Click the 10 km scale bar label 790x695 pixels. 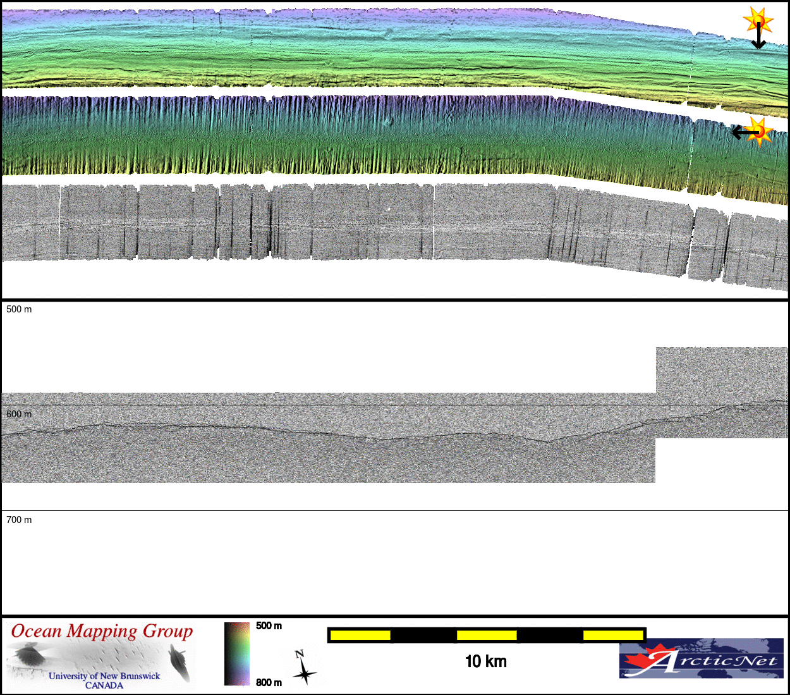coord(485,661)
